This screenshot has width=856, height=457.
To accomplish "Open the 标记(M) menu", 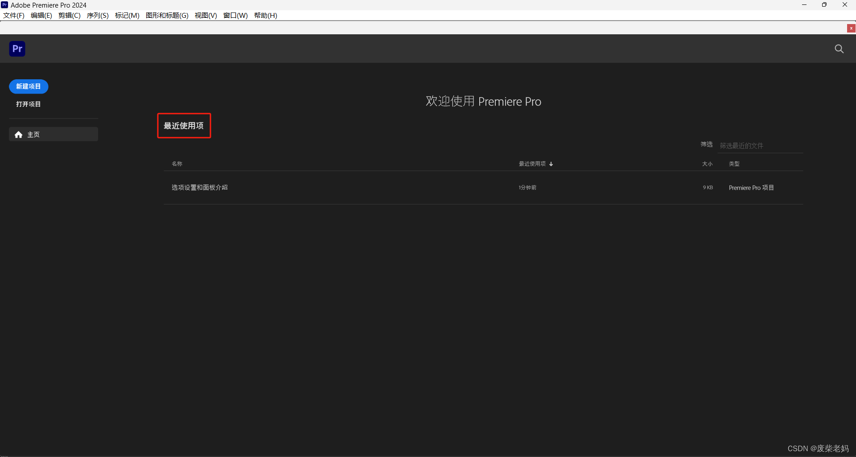I will click(x=127, y=16).
